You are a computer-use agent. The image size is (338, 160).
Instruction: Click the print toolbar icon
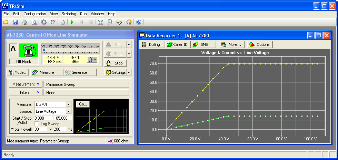pyautogui.click(x=25, y=22)
